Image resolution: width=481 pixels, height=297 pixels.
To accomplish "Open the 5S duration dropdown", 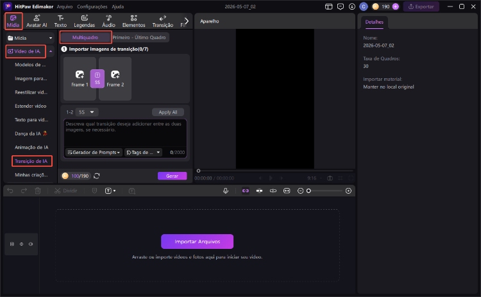I will pyautogui.click(x=87, y=112).
